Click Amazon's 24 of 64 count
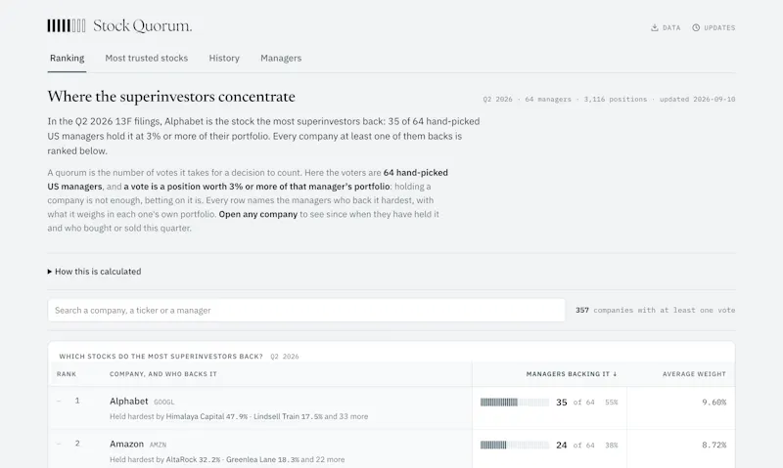This screenshot has height=468, width=783. (575, 446)
